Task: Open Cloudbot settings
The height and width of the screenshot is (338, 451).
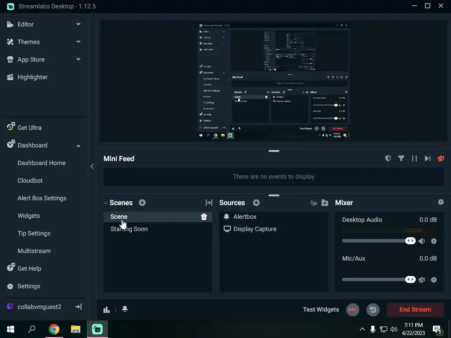Action: (x=30, y=180)
